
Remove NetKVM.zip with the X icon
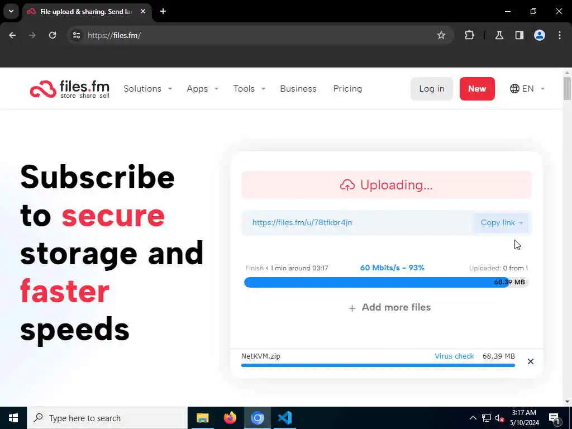pyautogui.click(x=531, y=361)
